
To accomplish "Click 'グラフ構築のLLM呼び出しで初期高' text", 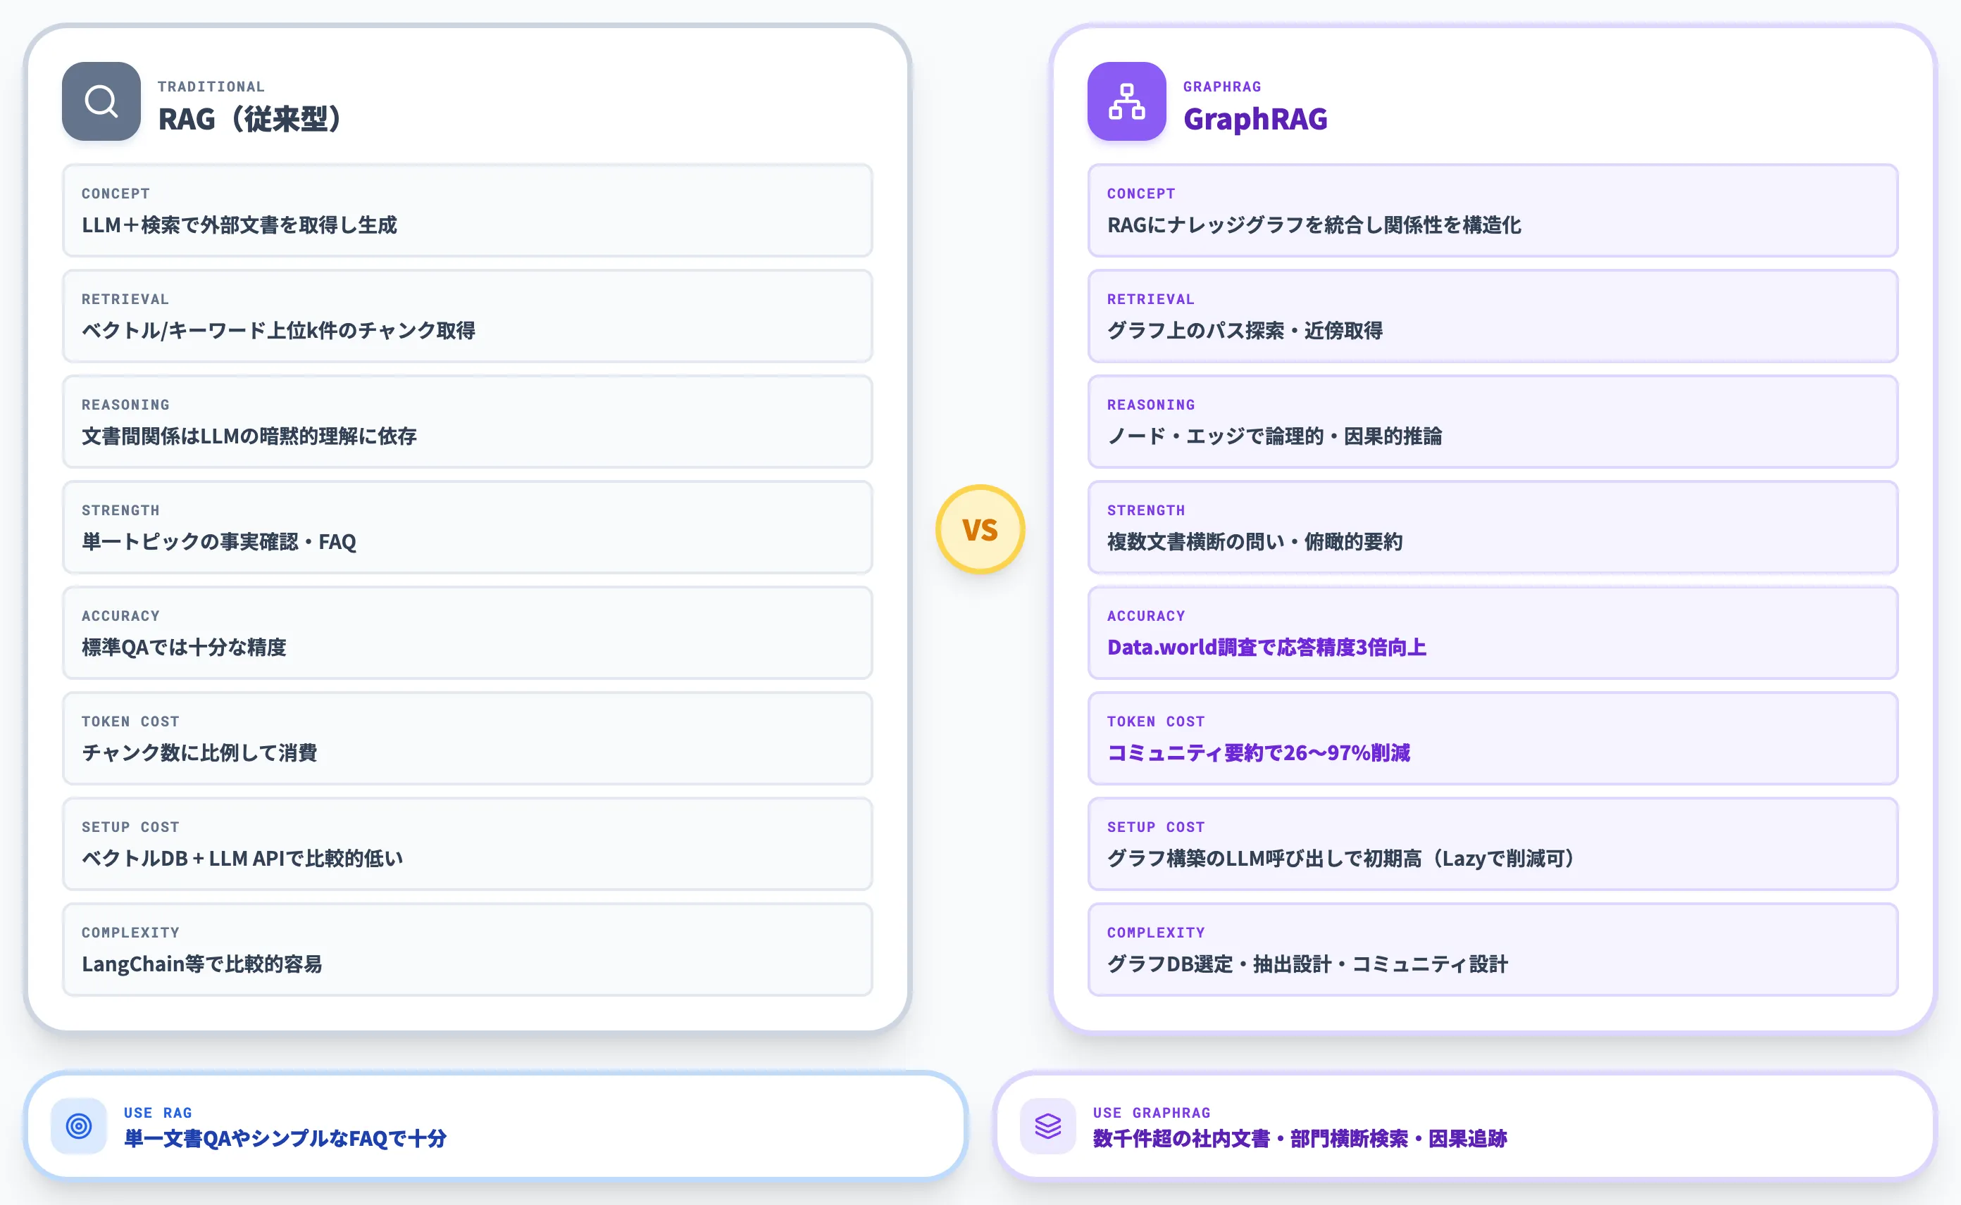I will pos(1264,858).
